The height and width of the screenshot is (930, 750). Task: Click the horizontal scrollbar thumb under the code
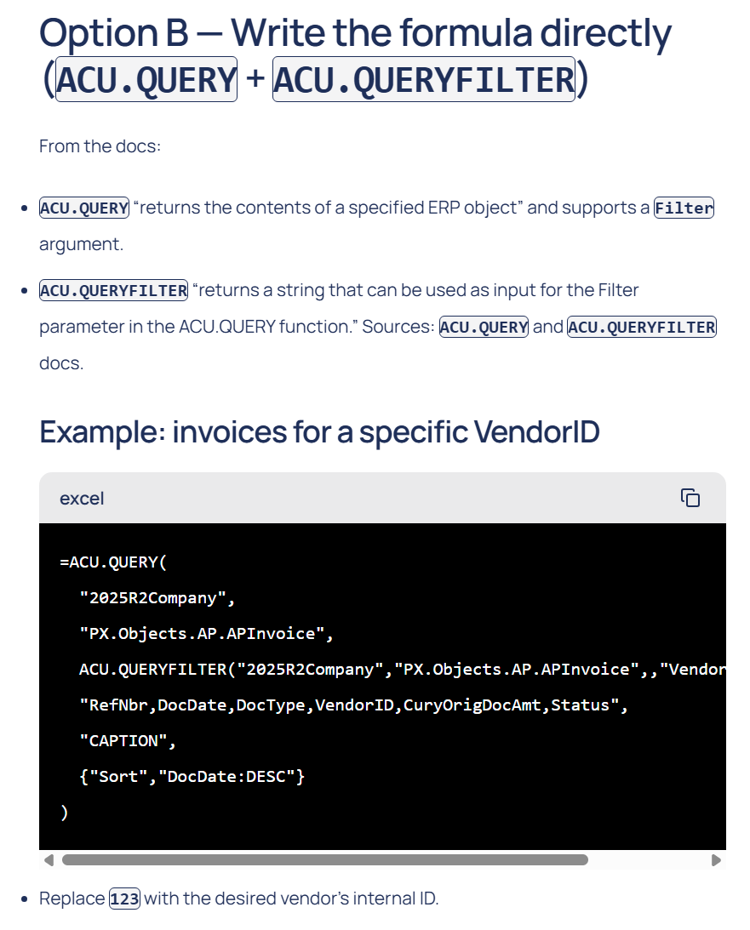pos(324,859)
